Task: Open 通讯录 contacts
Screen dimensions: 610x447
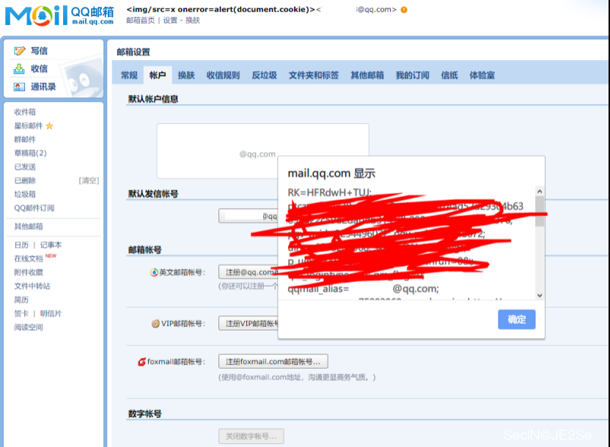Action: (43, 86)
